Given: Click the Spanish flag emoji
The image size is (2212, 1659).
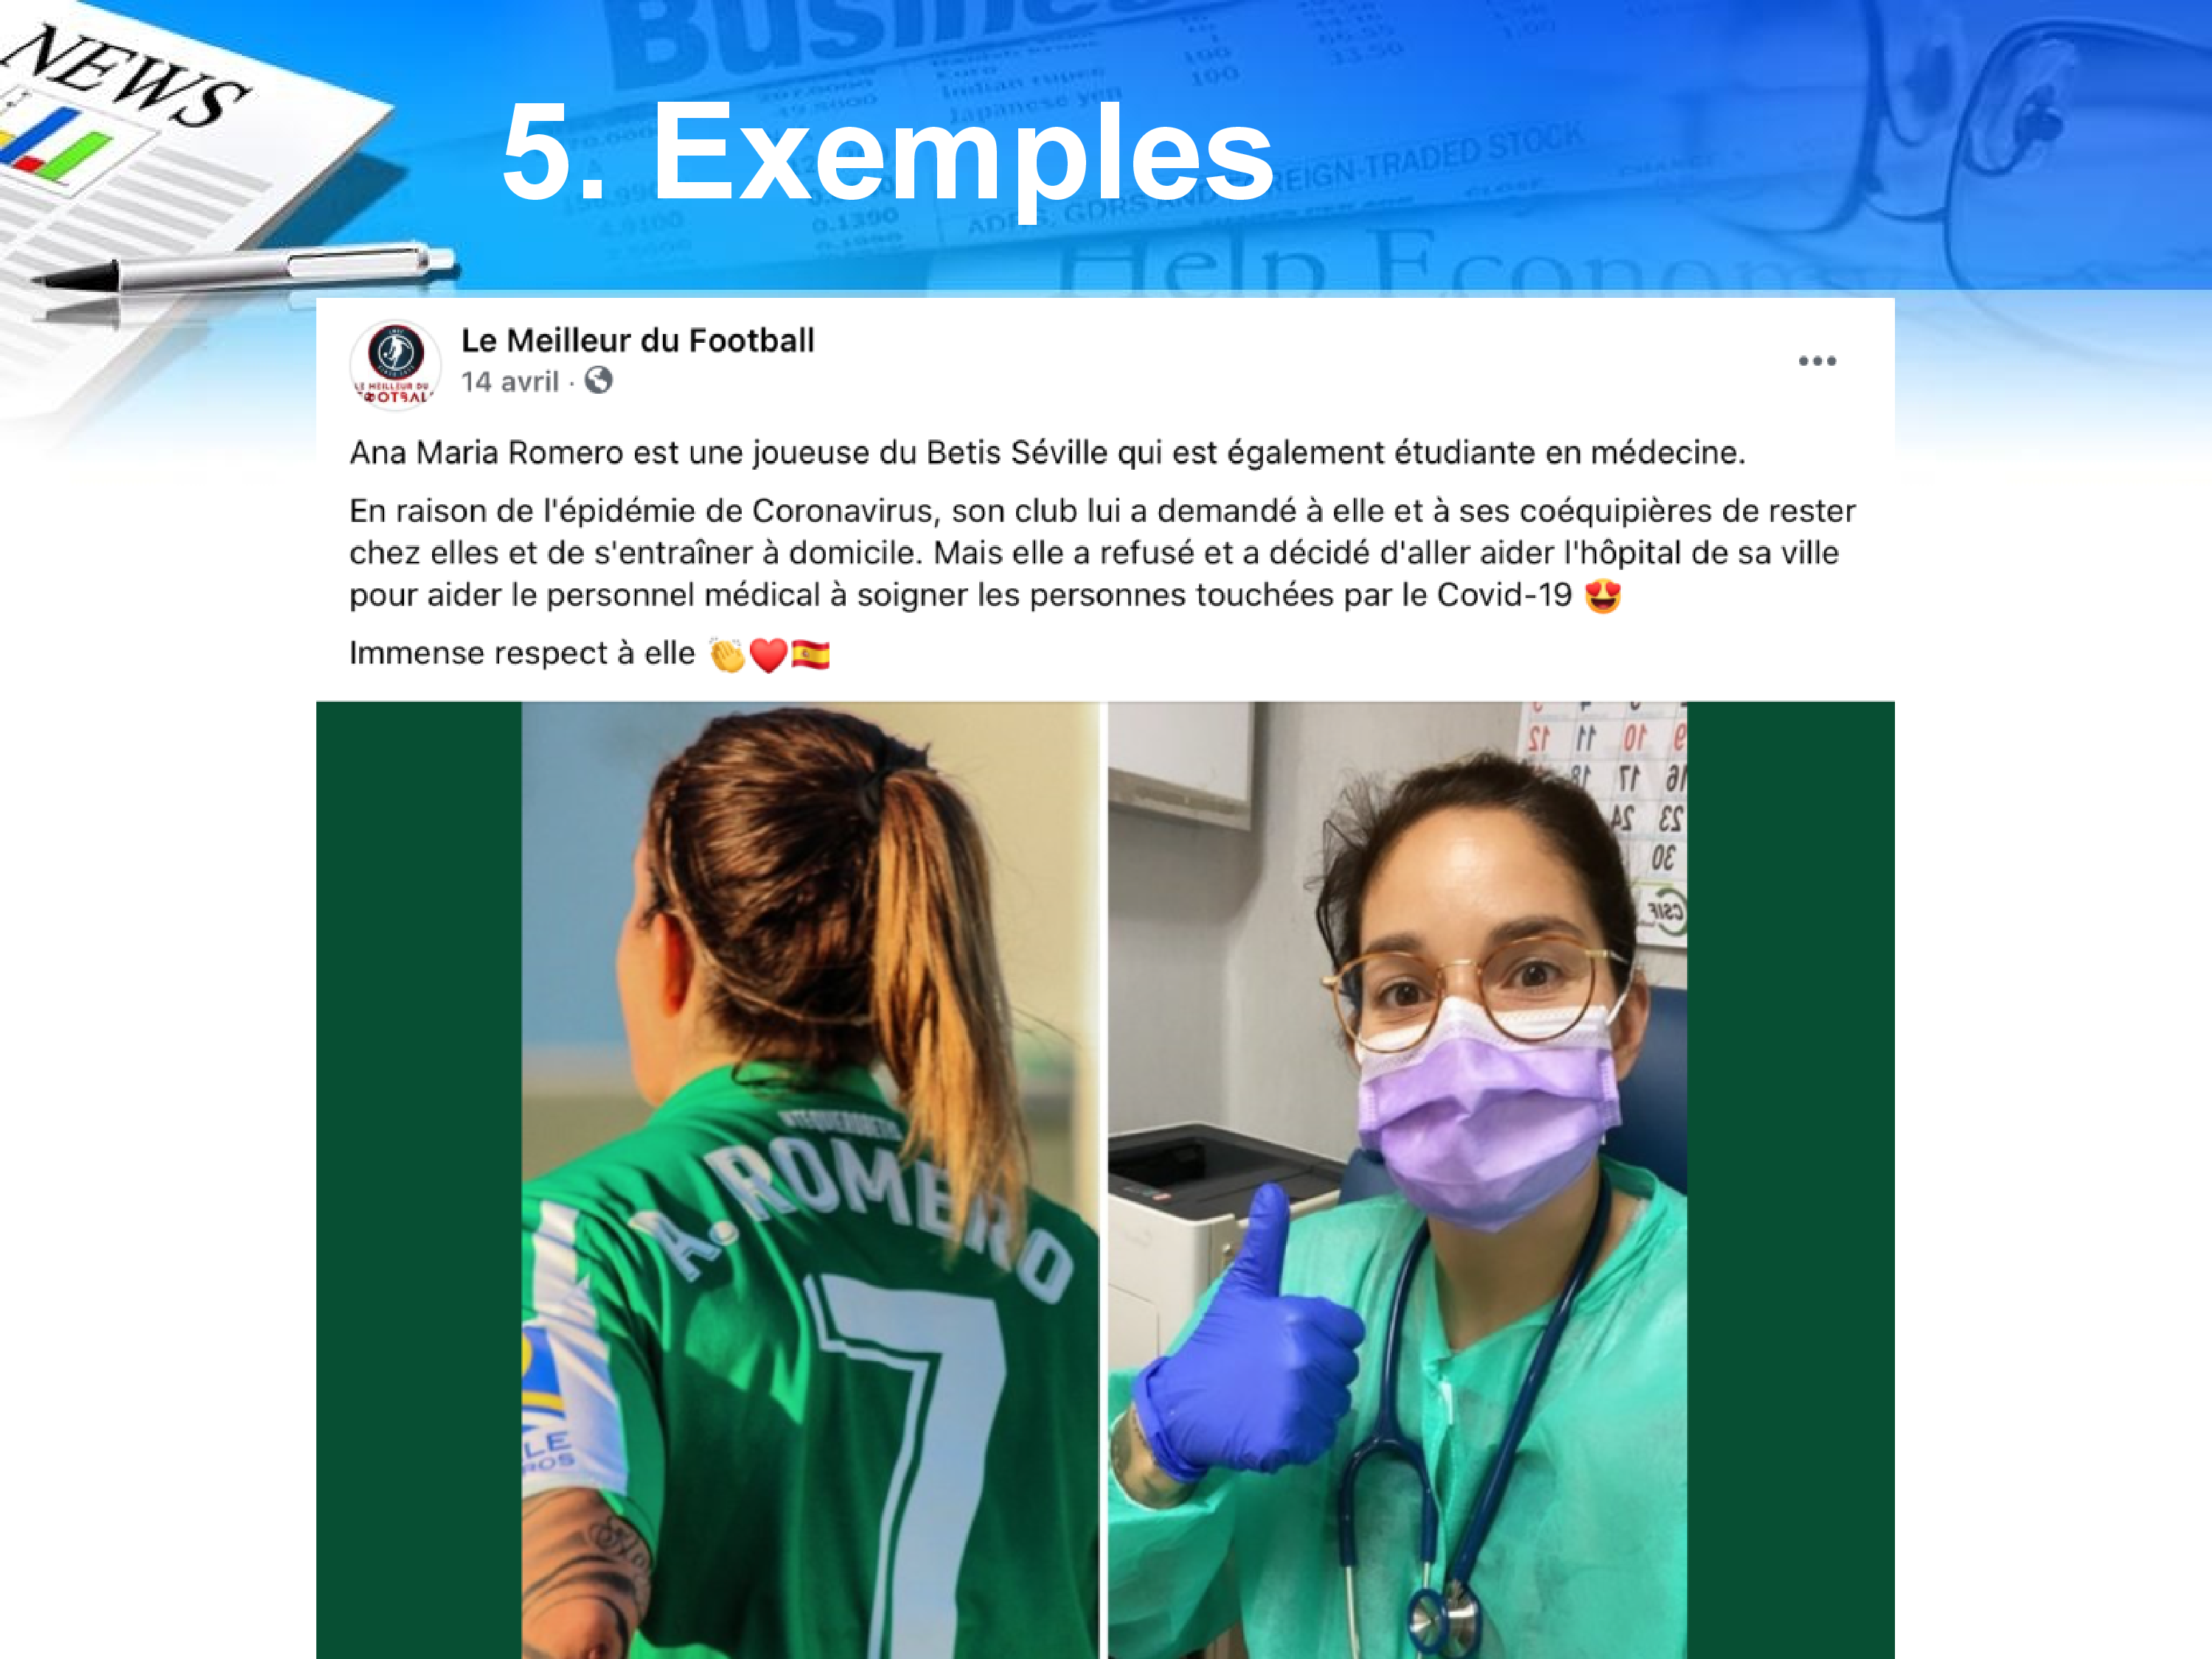Looking at the screenshot, I should (x=810, y=655).
